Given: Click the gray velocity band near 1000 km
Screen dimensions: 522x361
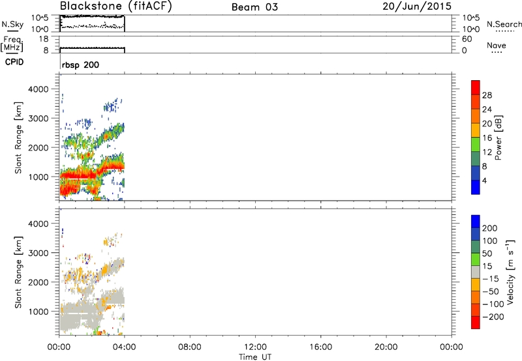Looking at the screenshot, I should [x=78, y=309].
